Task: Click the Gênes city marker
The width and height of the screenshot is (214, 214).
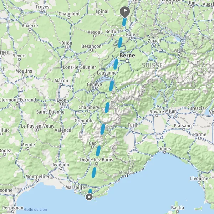Action: 164,152
